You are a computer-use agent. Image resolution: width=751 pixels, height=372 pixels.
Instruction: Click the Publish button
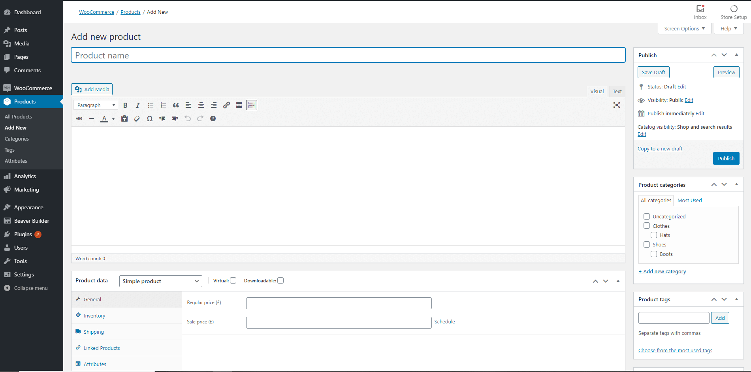point(726,158)
